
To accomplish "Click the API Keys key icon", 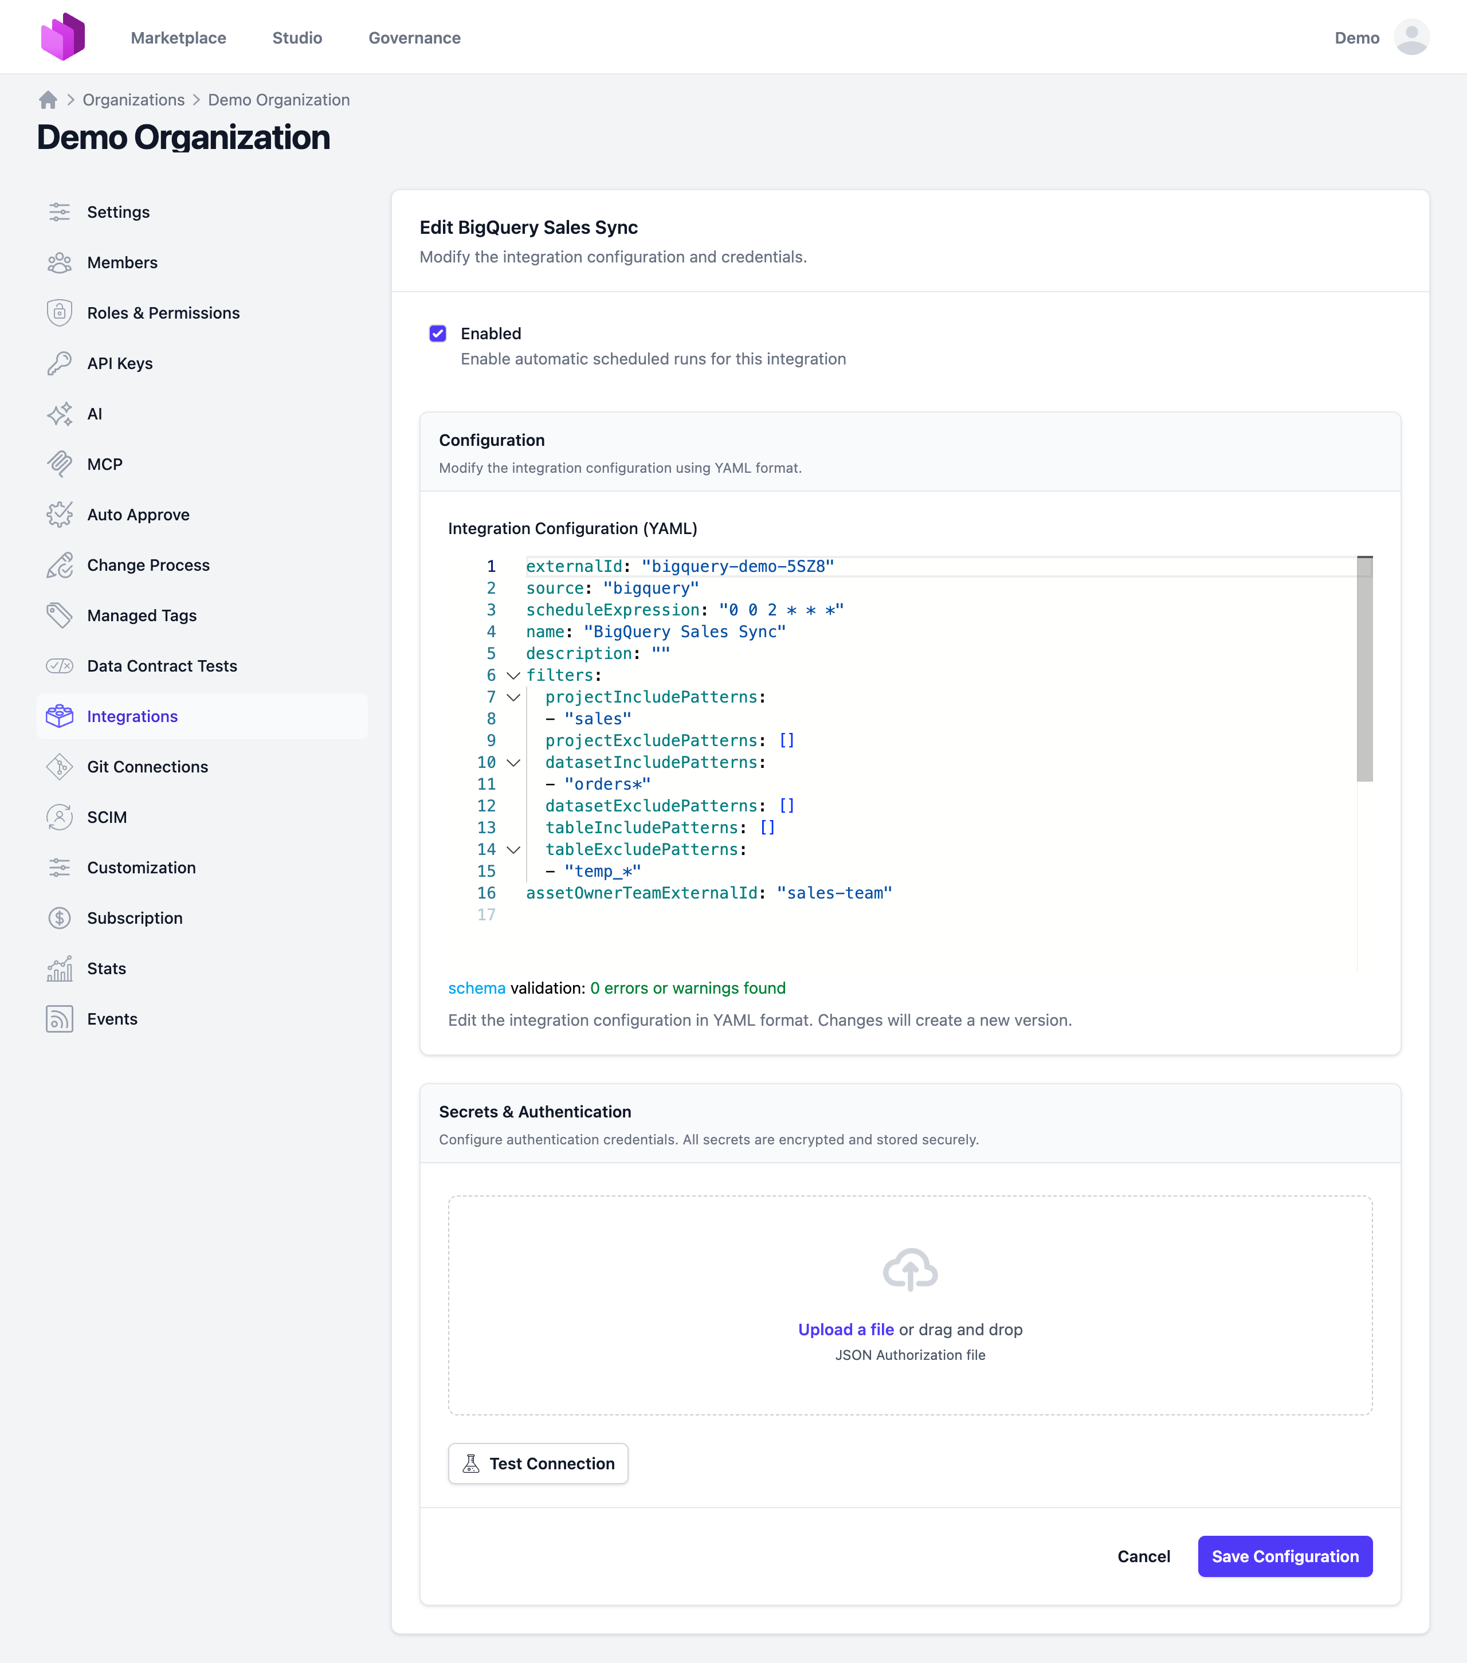I will tap(60, 363).
